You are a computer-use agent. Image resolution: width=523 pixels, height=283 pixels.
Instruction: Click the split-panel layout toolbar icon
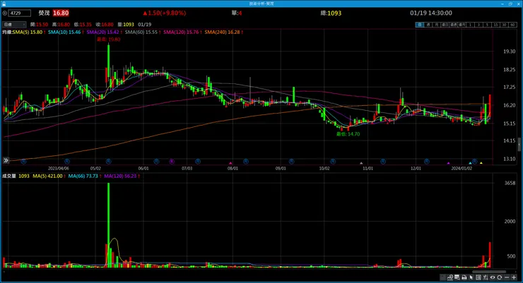click(478, 277)
